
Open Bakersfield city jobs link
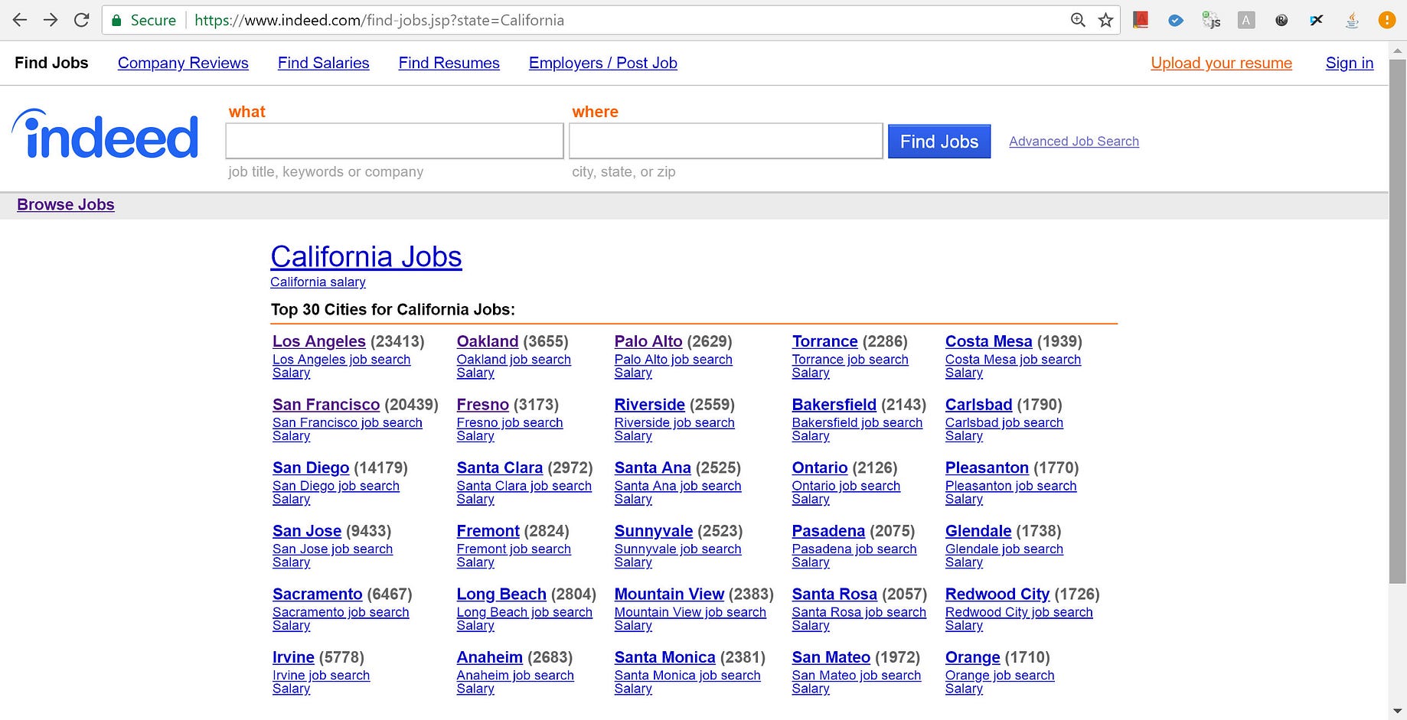click(x=834, y=405)
